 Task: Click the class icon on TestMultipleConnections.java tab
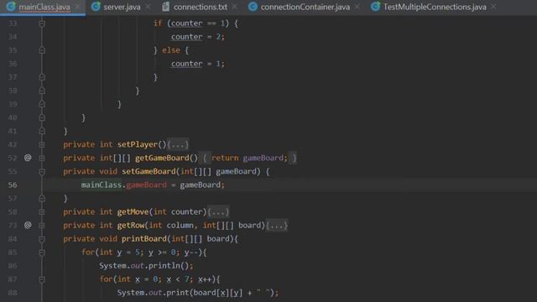tap(376, 6)
